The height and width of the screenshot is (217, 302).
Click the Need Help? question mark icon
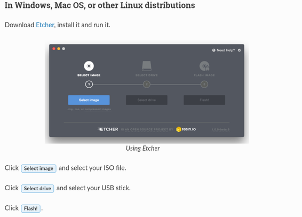point(213,50)
